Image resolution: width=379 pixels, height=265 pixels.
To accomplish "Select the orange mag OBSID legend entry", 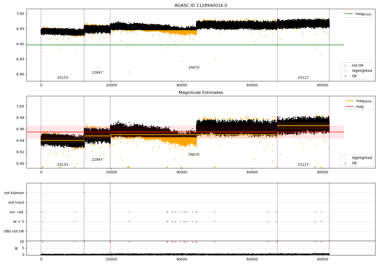I will coord(359,101).
